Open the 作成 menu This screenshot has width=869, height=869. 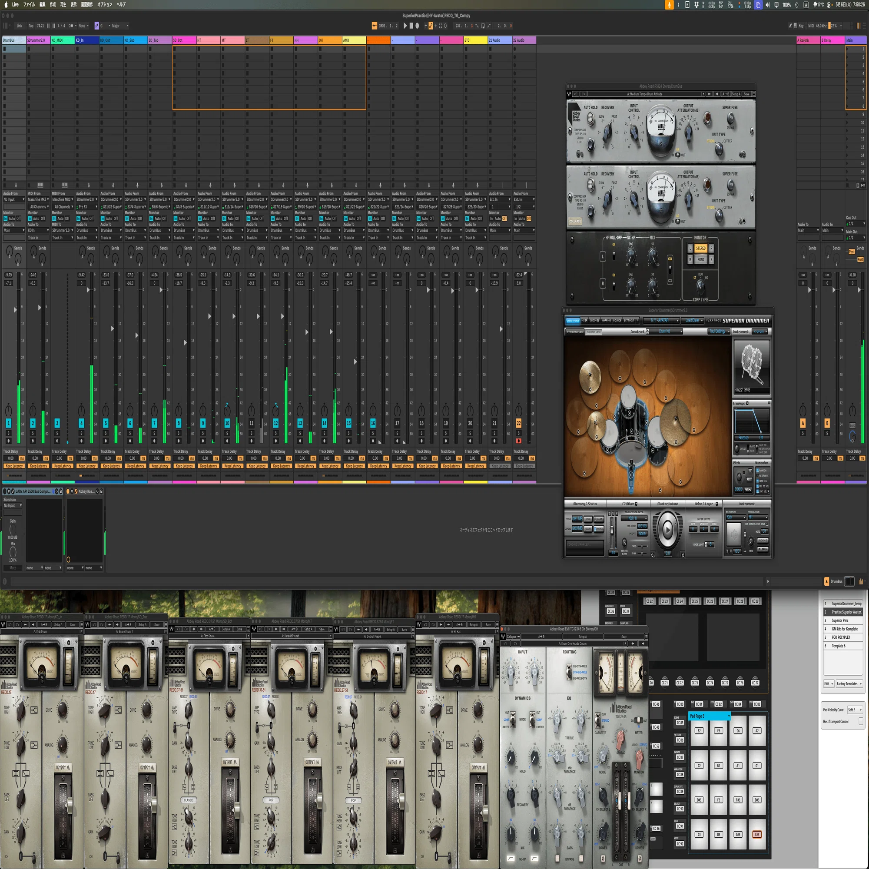click(53, 4)
